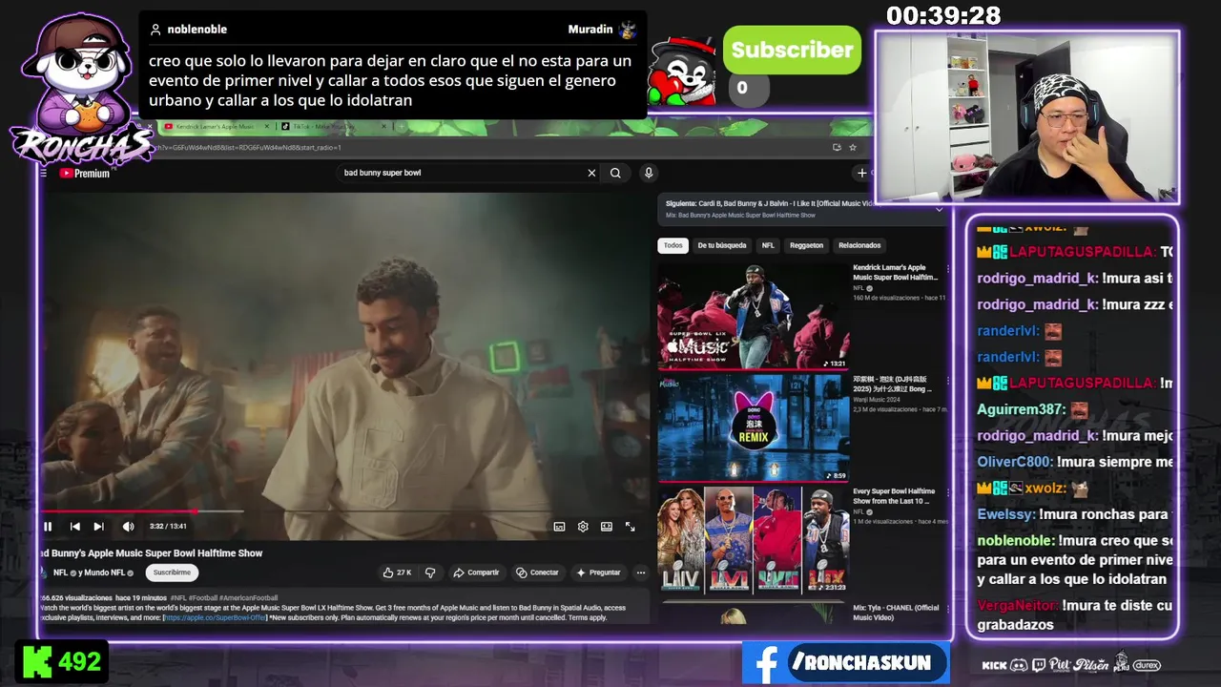Bookmark page with the star icon
The image size is (1221, 687).
853,147
